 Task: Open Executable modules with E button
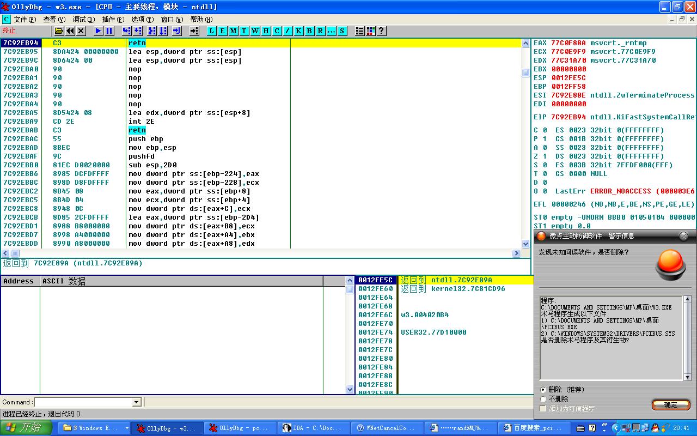[222, 31]
